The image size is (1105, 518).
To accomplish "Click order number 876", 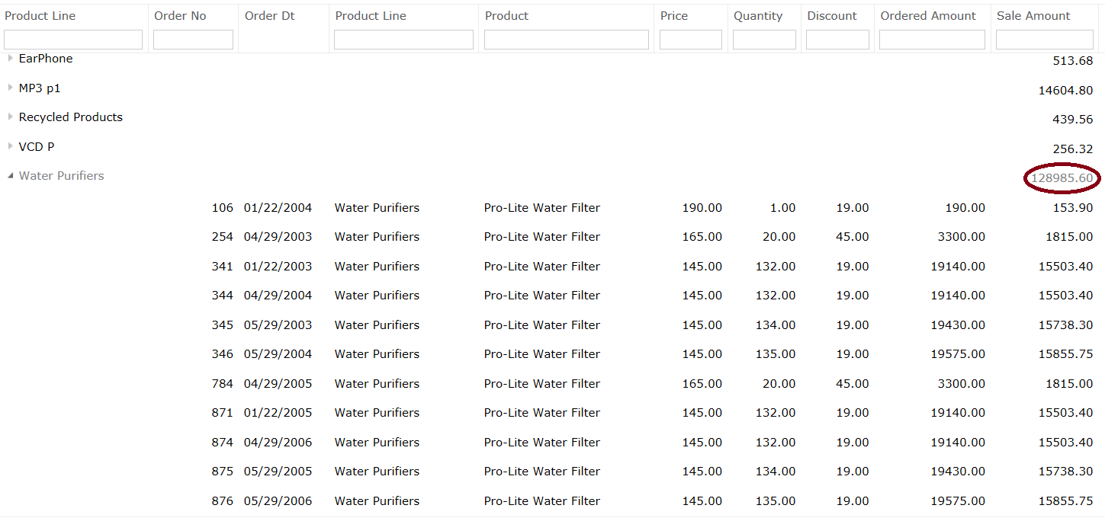I will (223, 501).
